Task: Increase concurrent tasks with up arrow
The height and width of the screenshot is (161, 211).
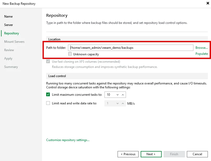Action: (123, 95)
